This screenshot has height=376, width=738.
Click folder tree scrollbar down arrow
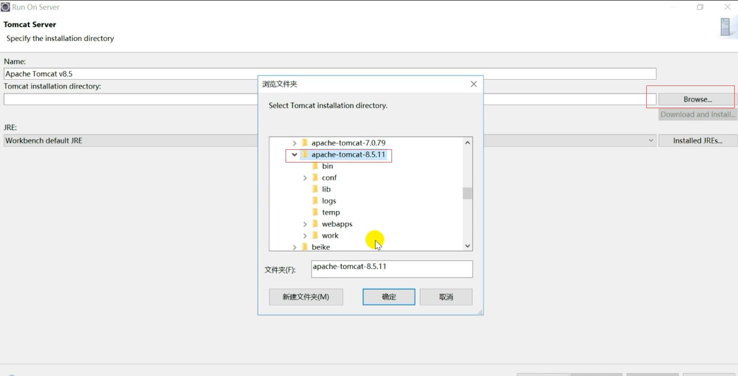468,246
